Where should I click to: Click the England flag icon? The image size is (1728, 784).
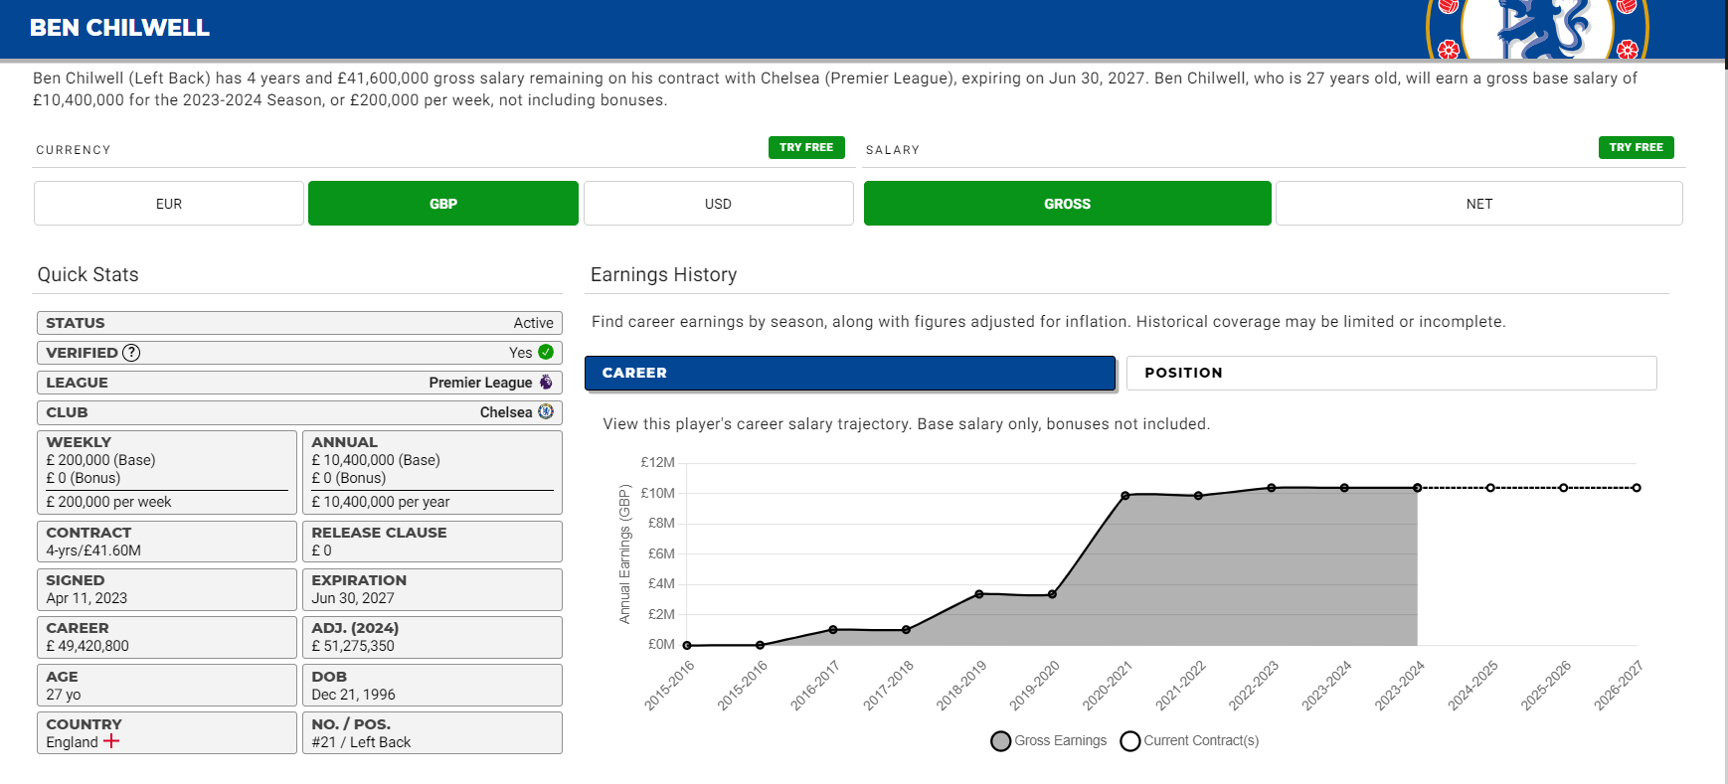coord(111,741)
